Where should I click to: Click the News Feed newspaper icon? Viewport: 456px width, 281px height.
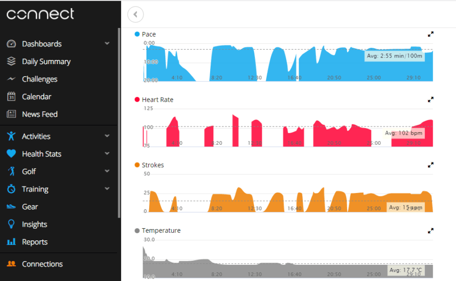11,114
